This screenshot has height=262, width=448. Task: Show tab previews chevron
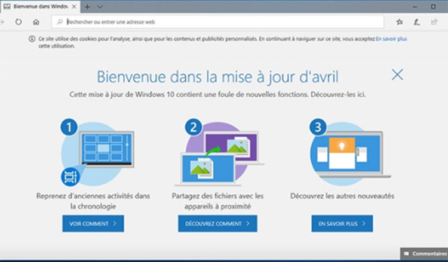click(100, 7)
